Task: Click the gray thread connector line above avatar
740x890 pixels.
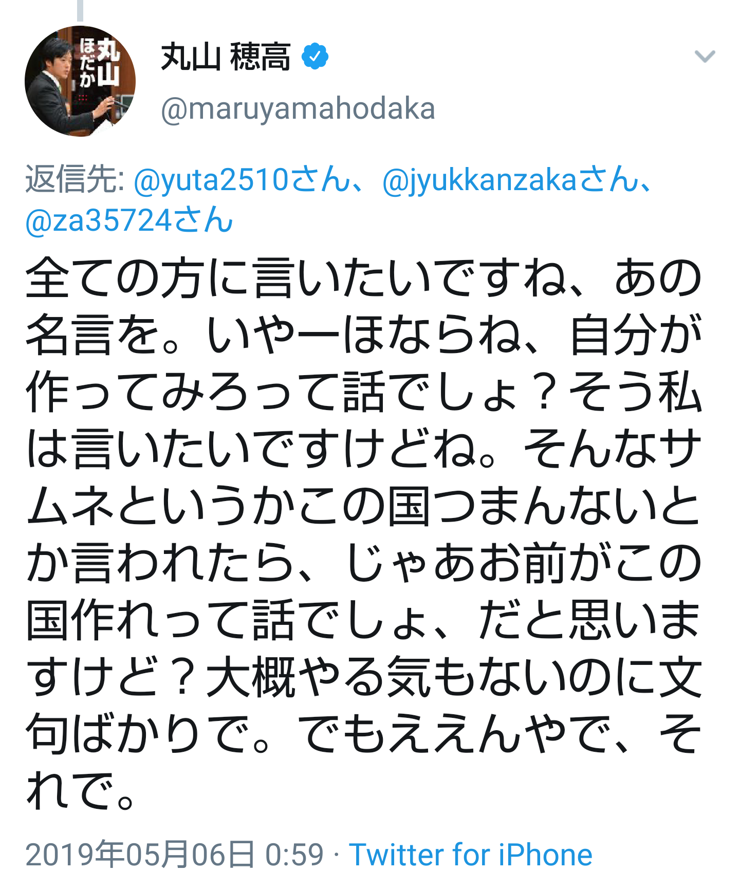Action: [x=80, y=10]
